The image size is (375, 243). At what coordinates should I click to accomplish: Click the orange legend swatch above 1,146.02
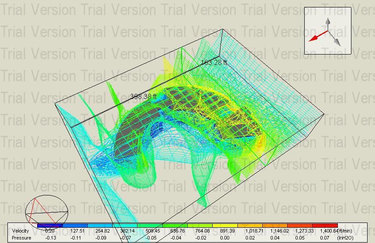click(275, 226)
